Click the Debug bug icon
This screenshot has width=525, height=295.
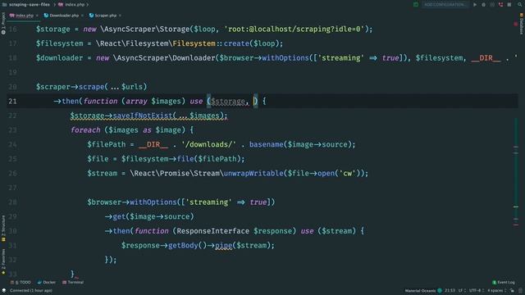[483, 5]
